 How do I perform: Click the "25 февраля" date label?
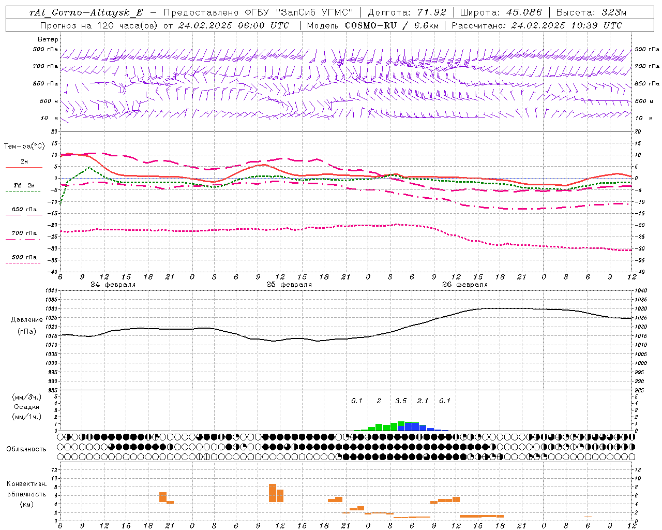coord(289,285)
